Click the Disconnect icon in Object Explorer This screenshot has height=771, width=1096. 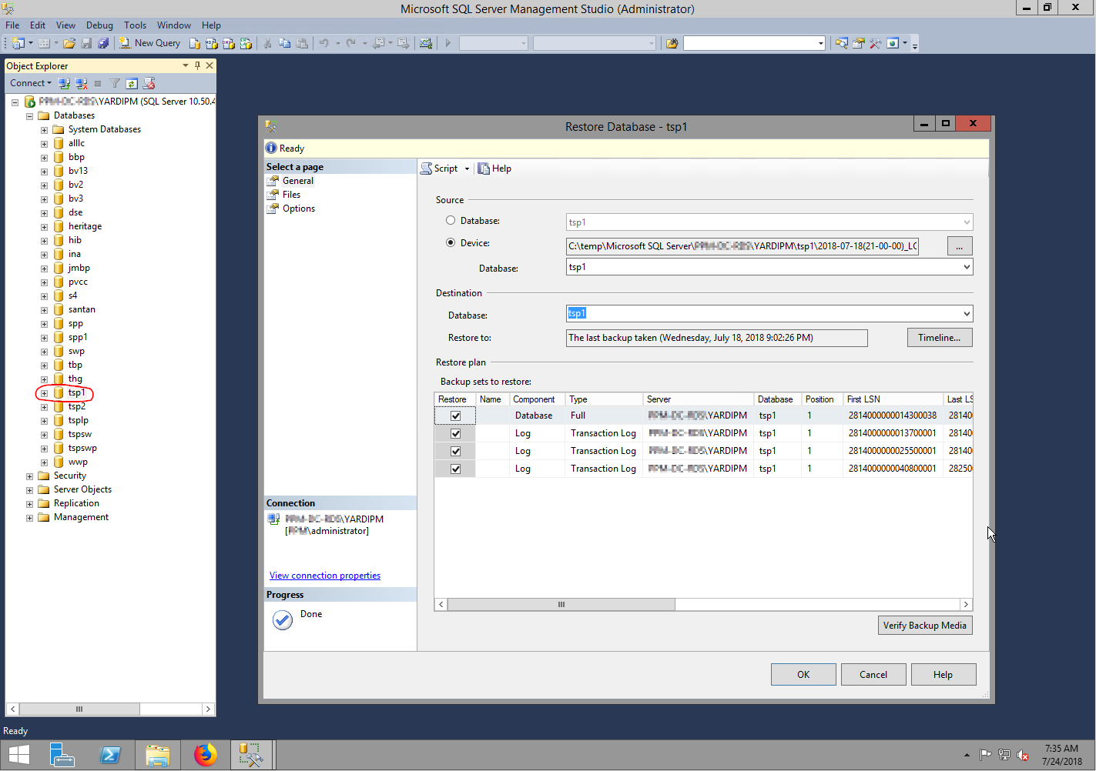(x=81, y=83)
